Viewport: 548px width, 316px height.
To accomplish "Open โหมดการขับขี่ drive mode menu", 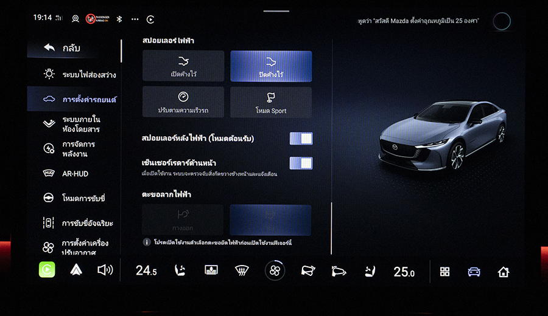I will pos(74,197).
